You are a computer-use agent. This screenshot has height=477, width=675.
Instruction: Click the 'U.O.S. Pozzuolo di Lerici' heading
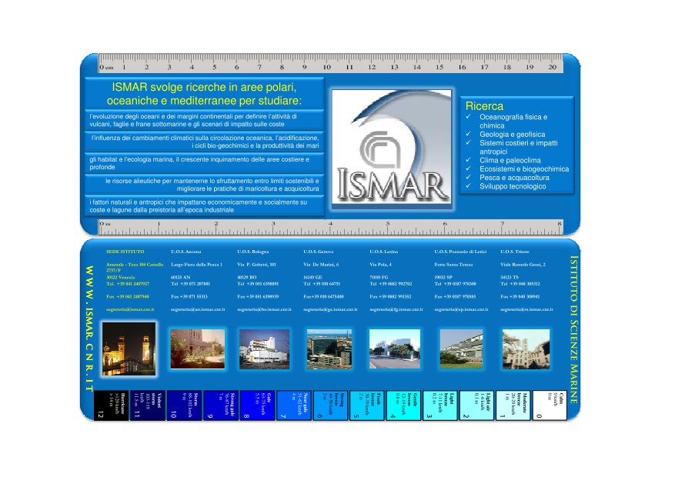(x=460, y=252)
